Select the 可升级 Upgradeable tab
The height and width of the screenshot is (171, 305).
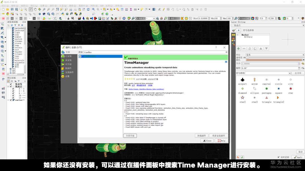pos(69,64)
